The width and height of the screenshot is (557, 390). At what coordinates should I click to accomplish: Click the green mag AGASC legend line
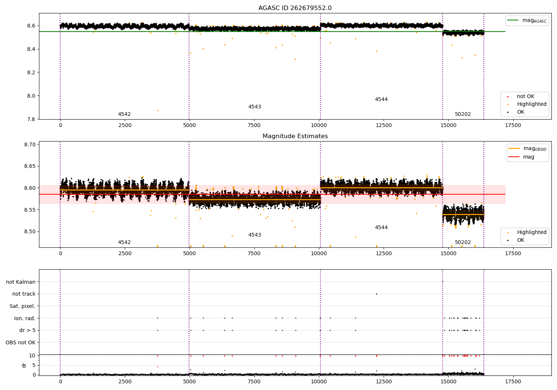pyautogui.click(x=513, y=20)
